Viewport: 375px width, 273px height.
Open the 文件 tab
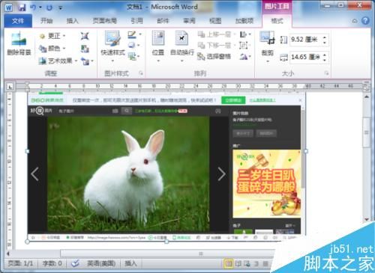[x=18, y=21]
